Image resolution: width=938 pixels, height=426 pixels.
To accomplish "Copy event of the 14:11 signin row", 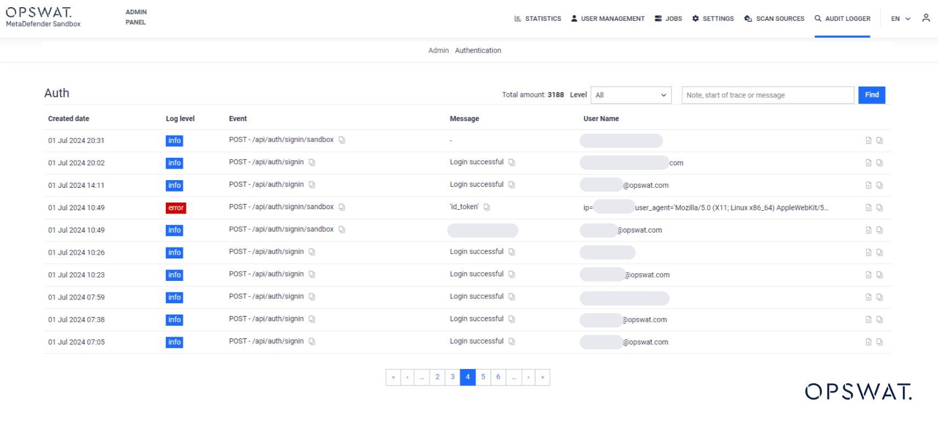I will pos(312,185).
